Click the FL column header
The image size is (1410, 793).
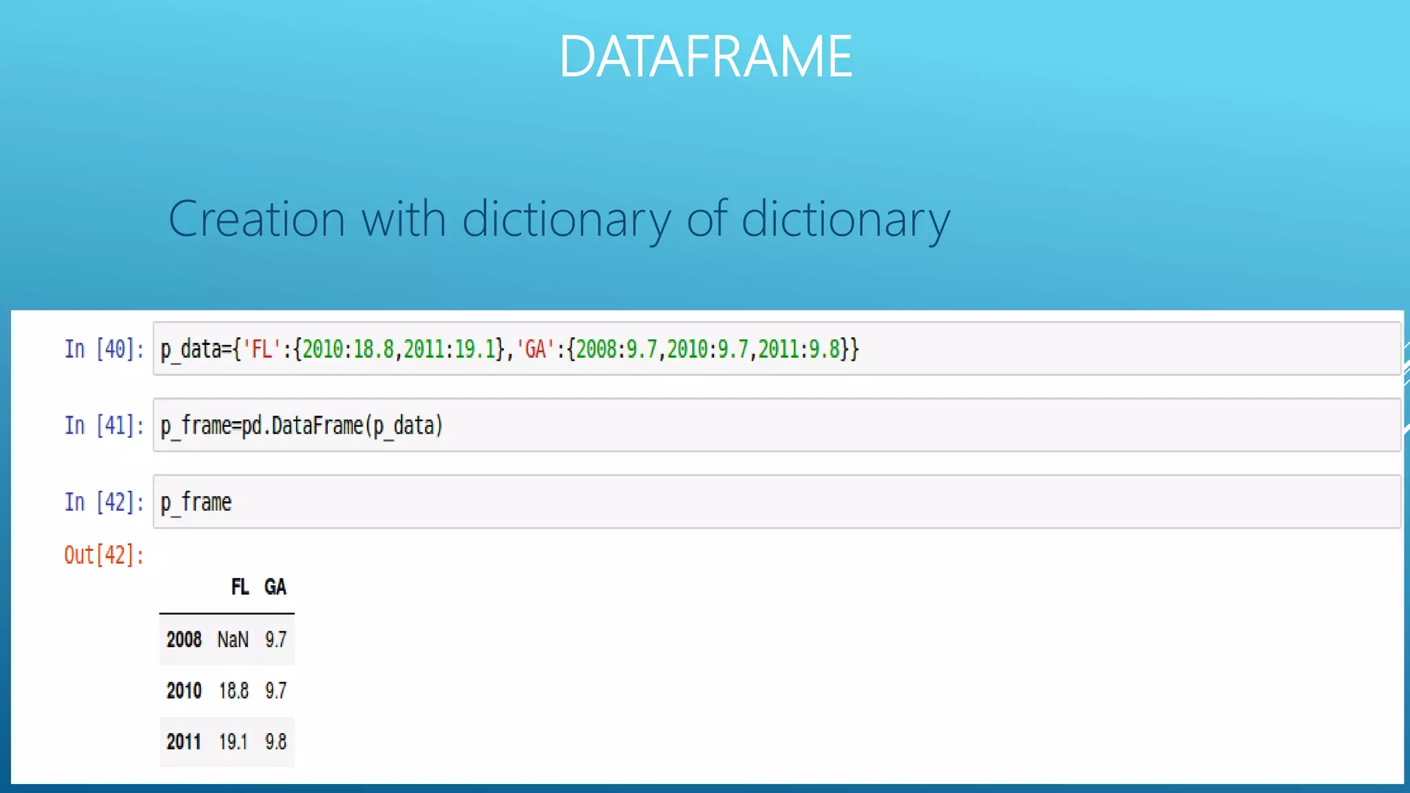click(240, 587)
